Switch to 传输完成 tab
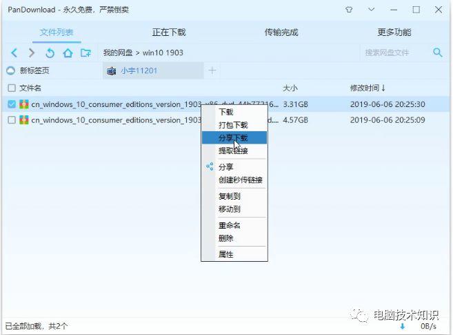 coord(281,32)
